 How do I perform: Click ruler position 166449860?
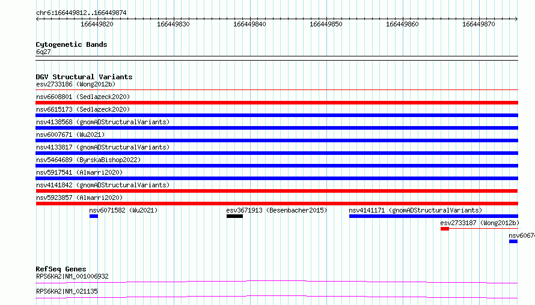pyautogui.click(x=402, y=24)
